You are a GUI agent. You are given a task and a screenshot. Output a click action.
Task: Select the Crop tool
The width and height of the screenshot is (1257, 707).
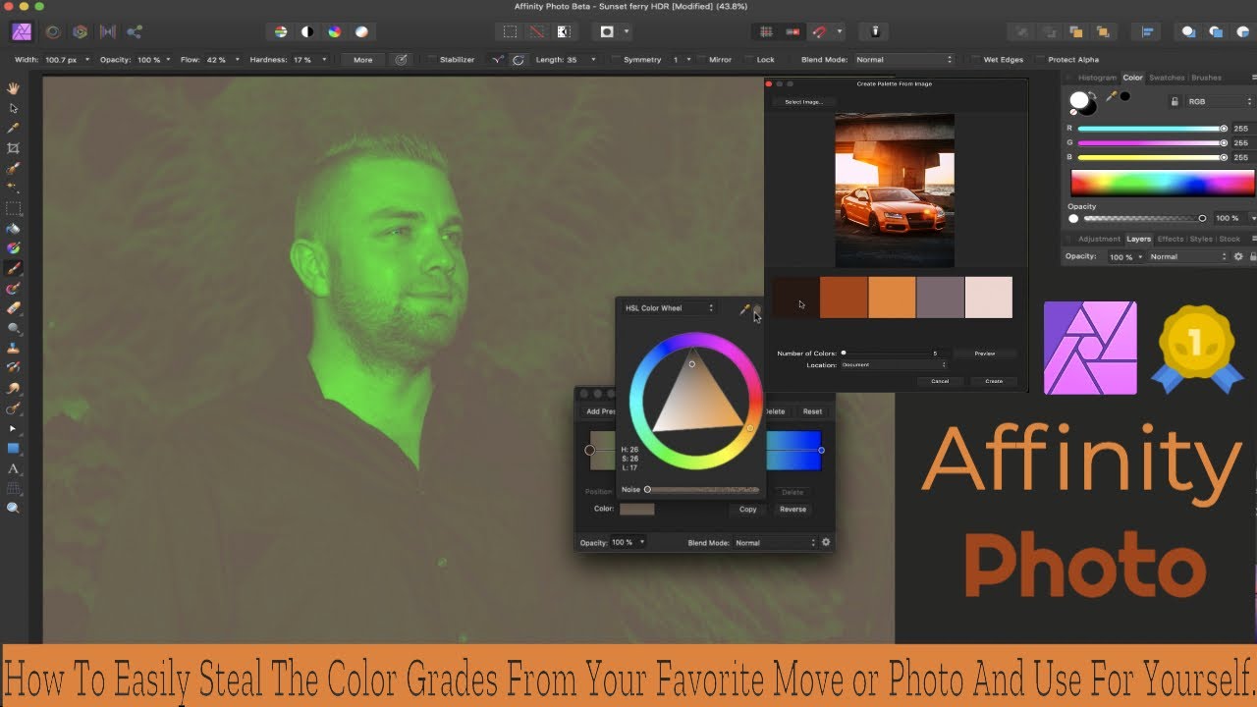[14, 148]
